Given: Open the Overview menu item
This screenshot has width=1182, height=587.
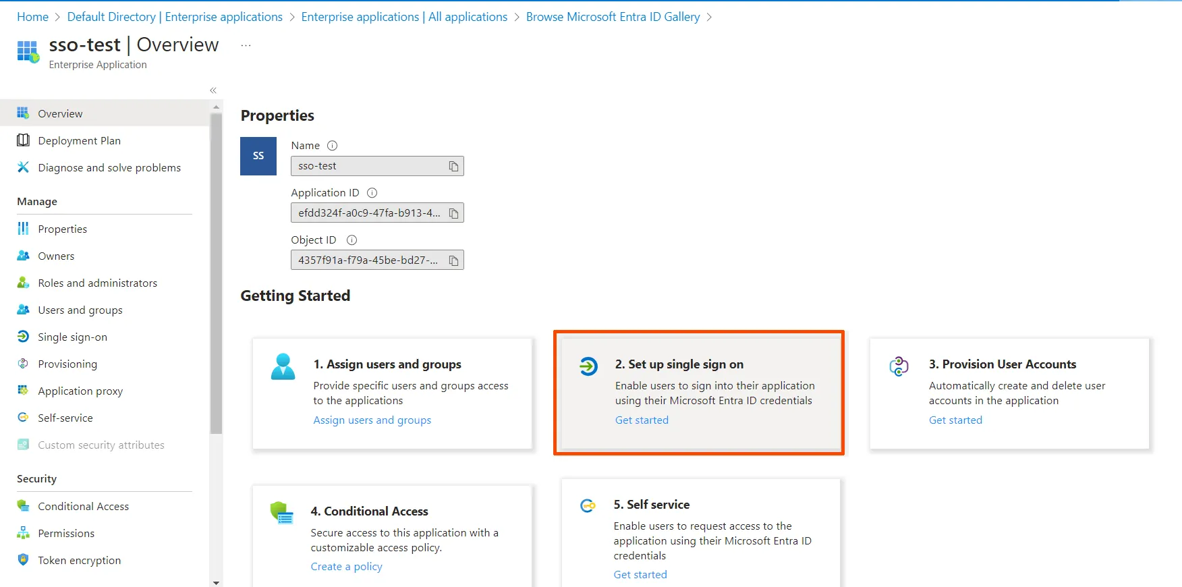Looking at the screenshot, I should [105, 113].
